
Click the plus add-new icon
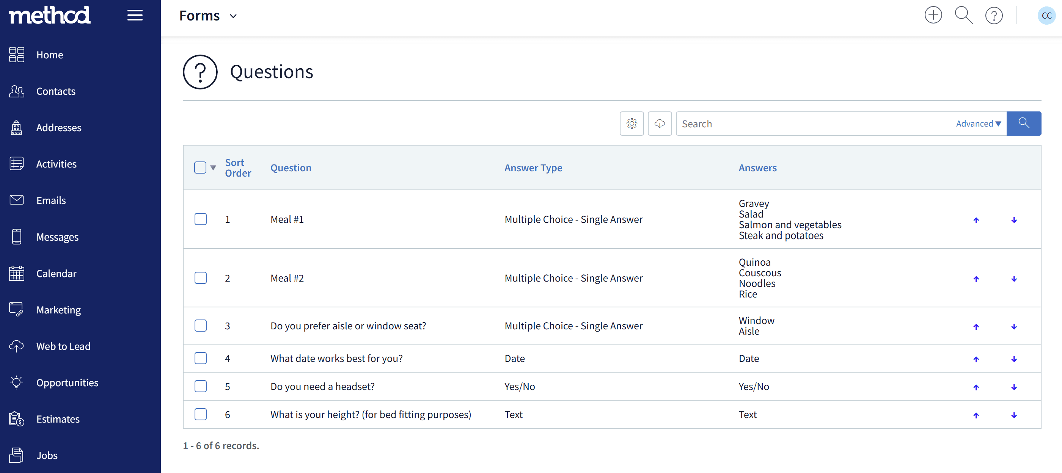(933, 15)
